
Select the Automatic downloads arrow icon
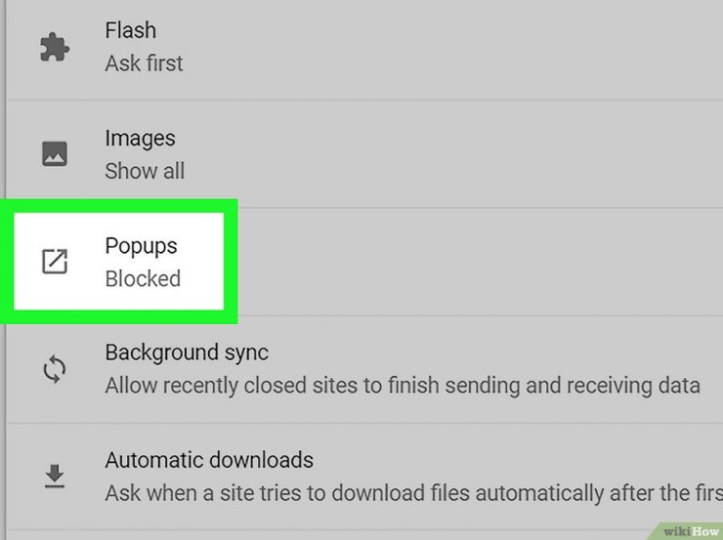click(55, 476)
